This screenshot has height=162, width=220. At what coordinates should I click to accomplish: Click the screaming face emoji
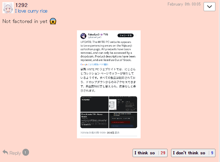coord(53,21)
